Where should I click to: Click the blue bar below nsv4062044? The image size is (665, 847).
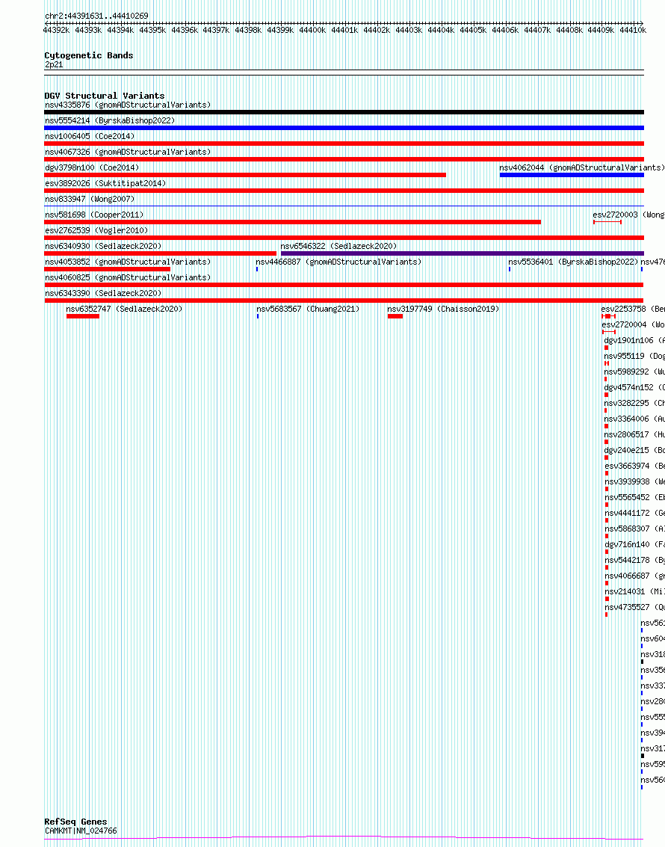pos(572,175)
